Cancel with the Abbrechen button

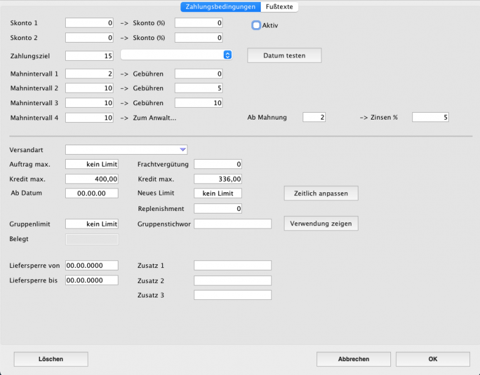point(353,359)
